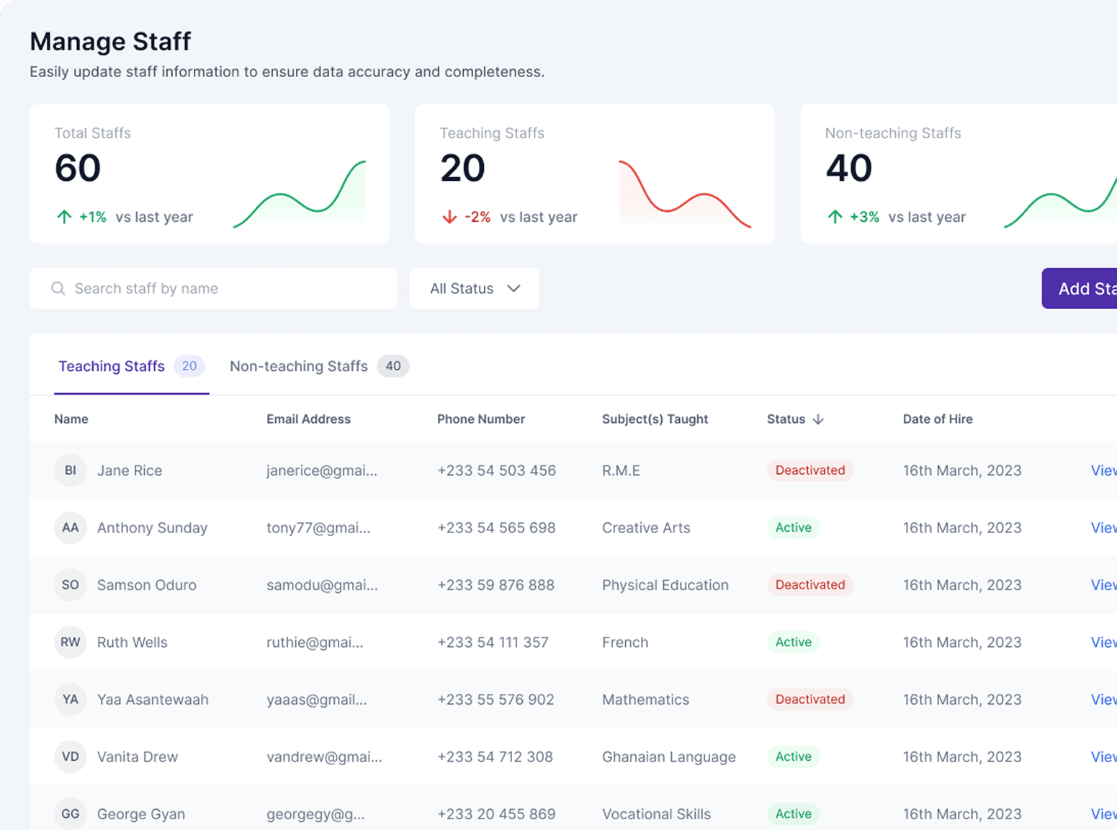Click Jane Rice's BI avatar

click(x=71, y=470)
